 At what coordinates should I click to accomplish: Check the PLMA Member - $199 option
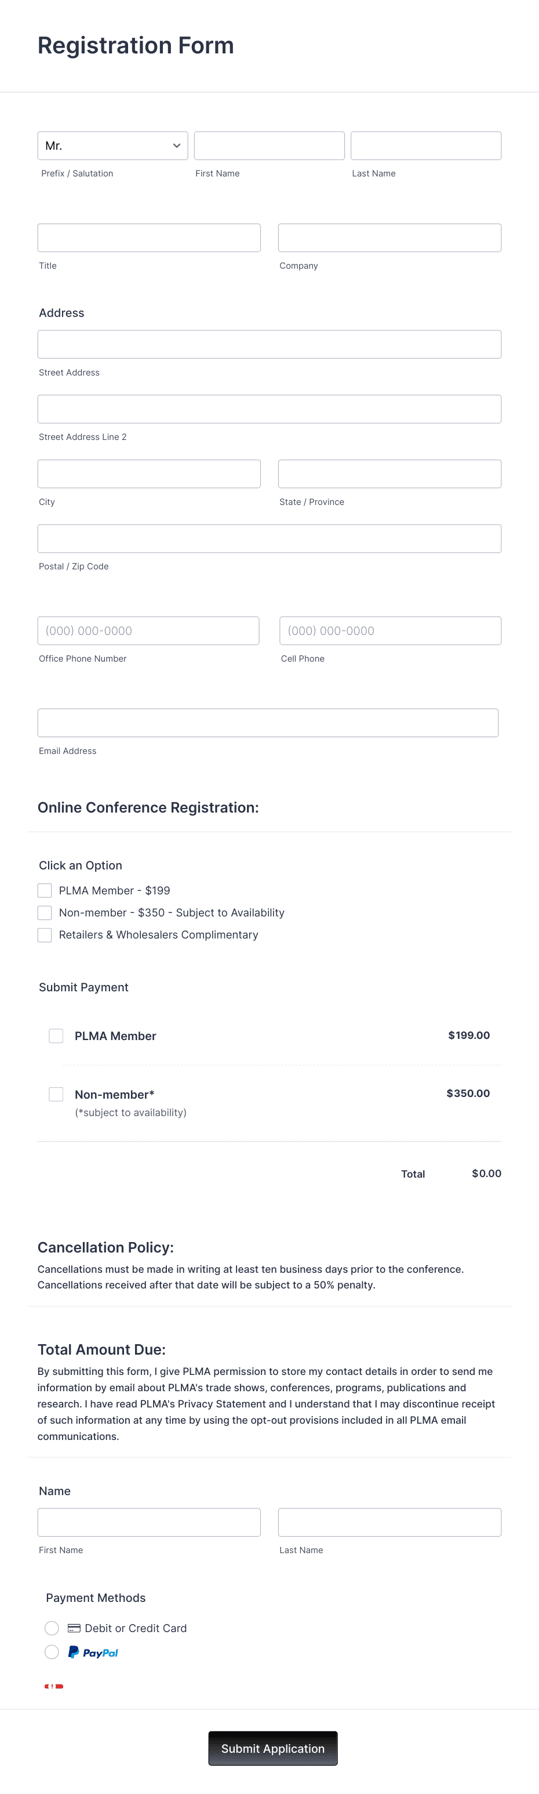tap(45, 890)
